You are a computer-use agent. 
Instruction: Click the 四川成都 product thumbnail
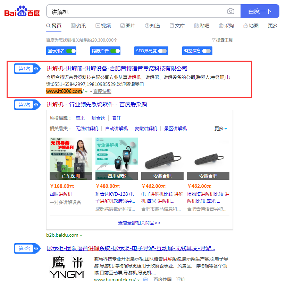(x=117, y=159)
